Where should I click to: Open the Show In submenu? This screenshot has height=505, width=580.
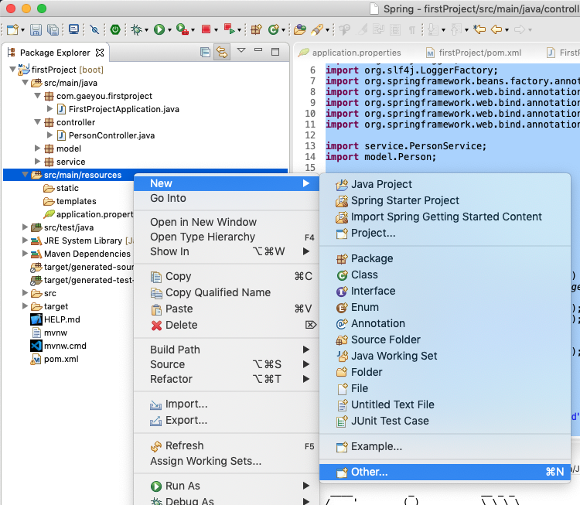tap(226, 251)
